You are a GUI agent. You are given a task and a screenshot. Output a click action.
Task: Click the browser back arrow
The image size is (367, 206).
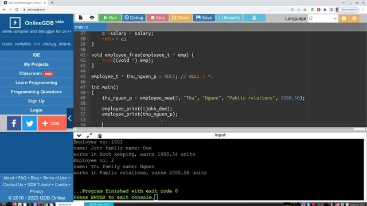coord(4,10)
